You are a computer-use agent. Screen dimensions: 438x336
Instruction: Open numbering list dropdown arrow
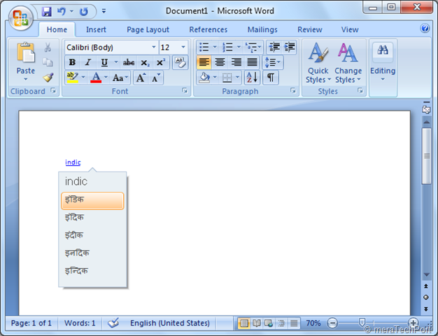pyautogui.click(x=239, y=47)
